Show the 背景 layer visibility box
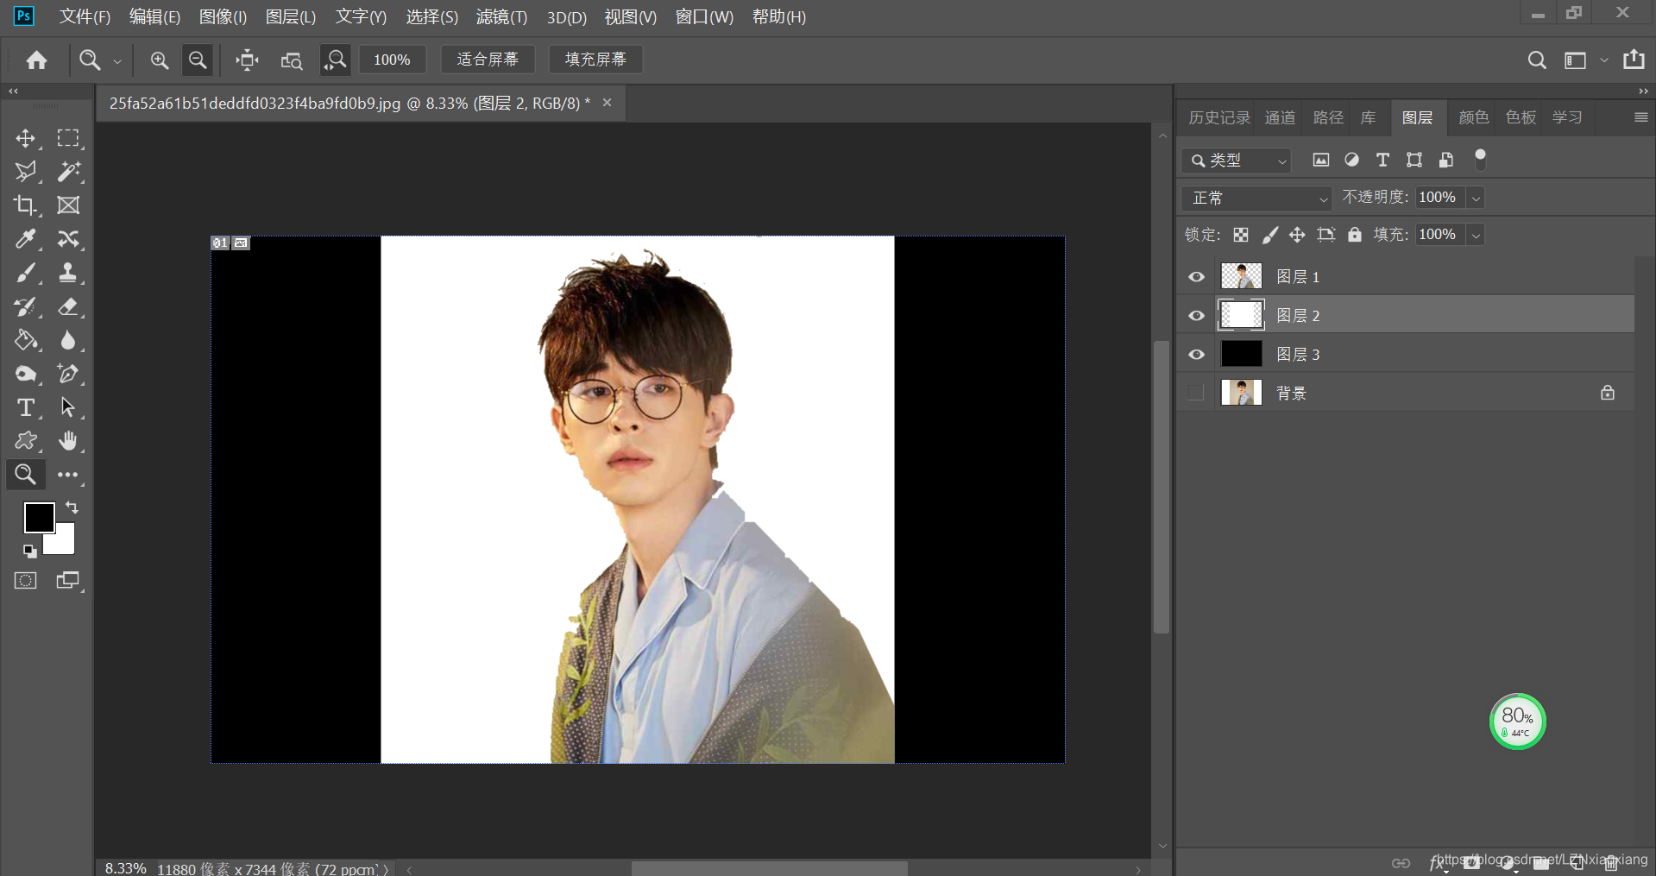Image resolution: width=1656 pixels, height=876 pixels. tap(1196, 394)
